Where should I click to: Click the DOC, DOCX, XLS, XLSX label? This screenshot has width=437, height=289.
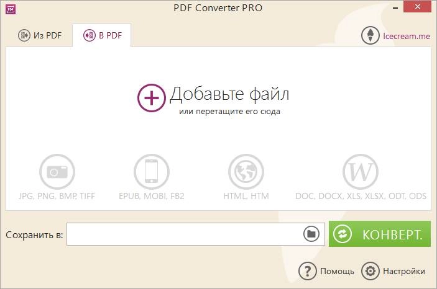pos(361,196)
